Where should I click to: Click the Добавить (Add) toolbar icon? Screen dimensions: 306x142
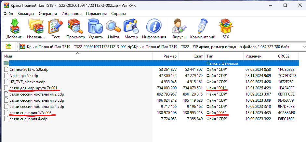click(x=15, y=29)
